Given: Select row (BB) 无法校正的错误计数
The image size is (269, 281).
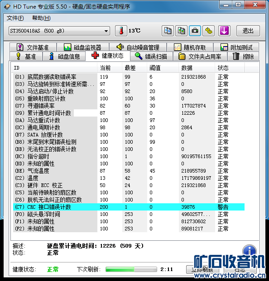Looking at the screenshot, I should point(129,149).
